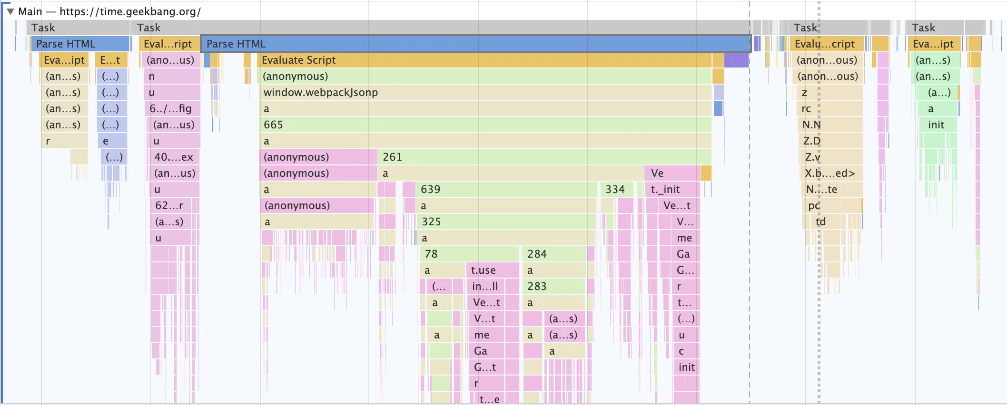Select the N.N function bar
This screenshot has height=405, width=1007.
(x=830, y=125)
